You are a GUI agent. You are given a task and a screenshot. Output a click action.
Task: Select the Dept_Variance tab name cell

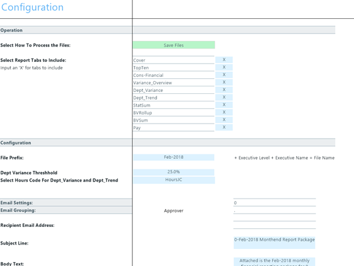click(174, 90)
